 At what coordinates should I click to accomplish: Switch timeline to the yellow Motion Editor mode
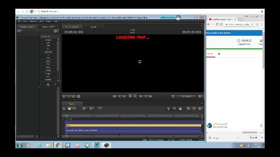point(69,109)
